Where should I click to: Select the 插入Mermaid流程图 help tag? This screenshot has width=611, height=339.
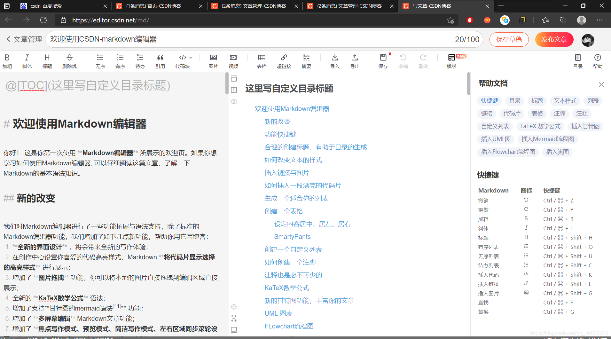tap(548, 139)
